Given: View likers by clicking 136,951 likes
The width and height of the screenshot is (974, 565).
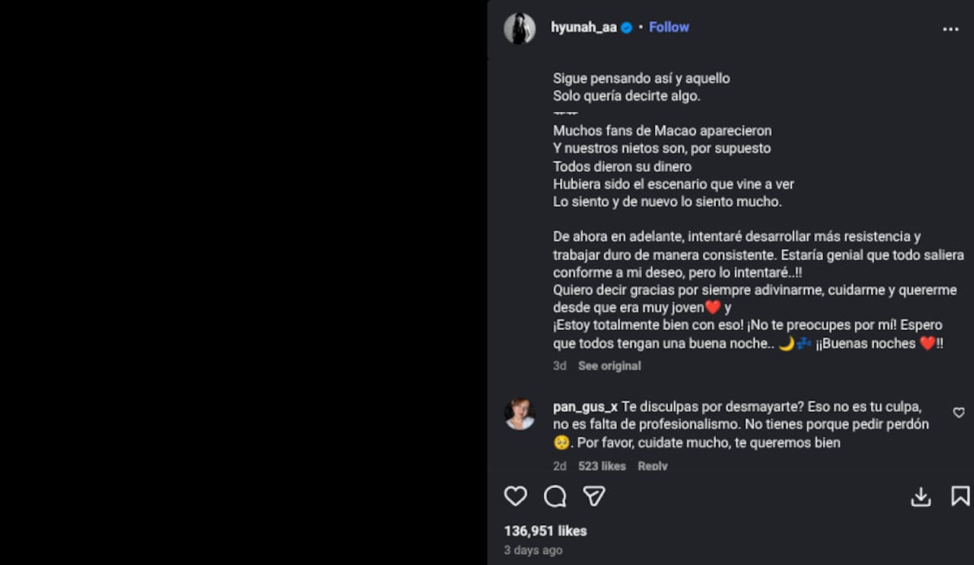Looking at the screenshot, I should click(545, 531).
